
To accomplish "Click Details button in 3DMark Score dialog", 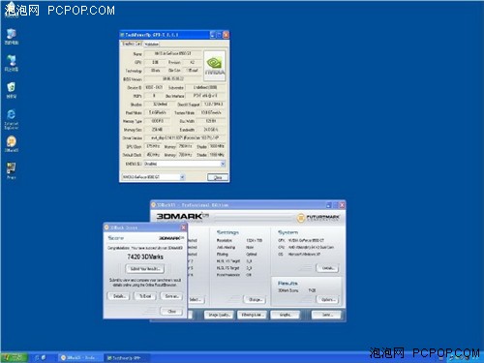I will (118, 296).
